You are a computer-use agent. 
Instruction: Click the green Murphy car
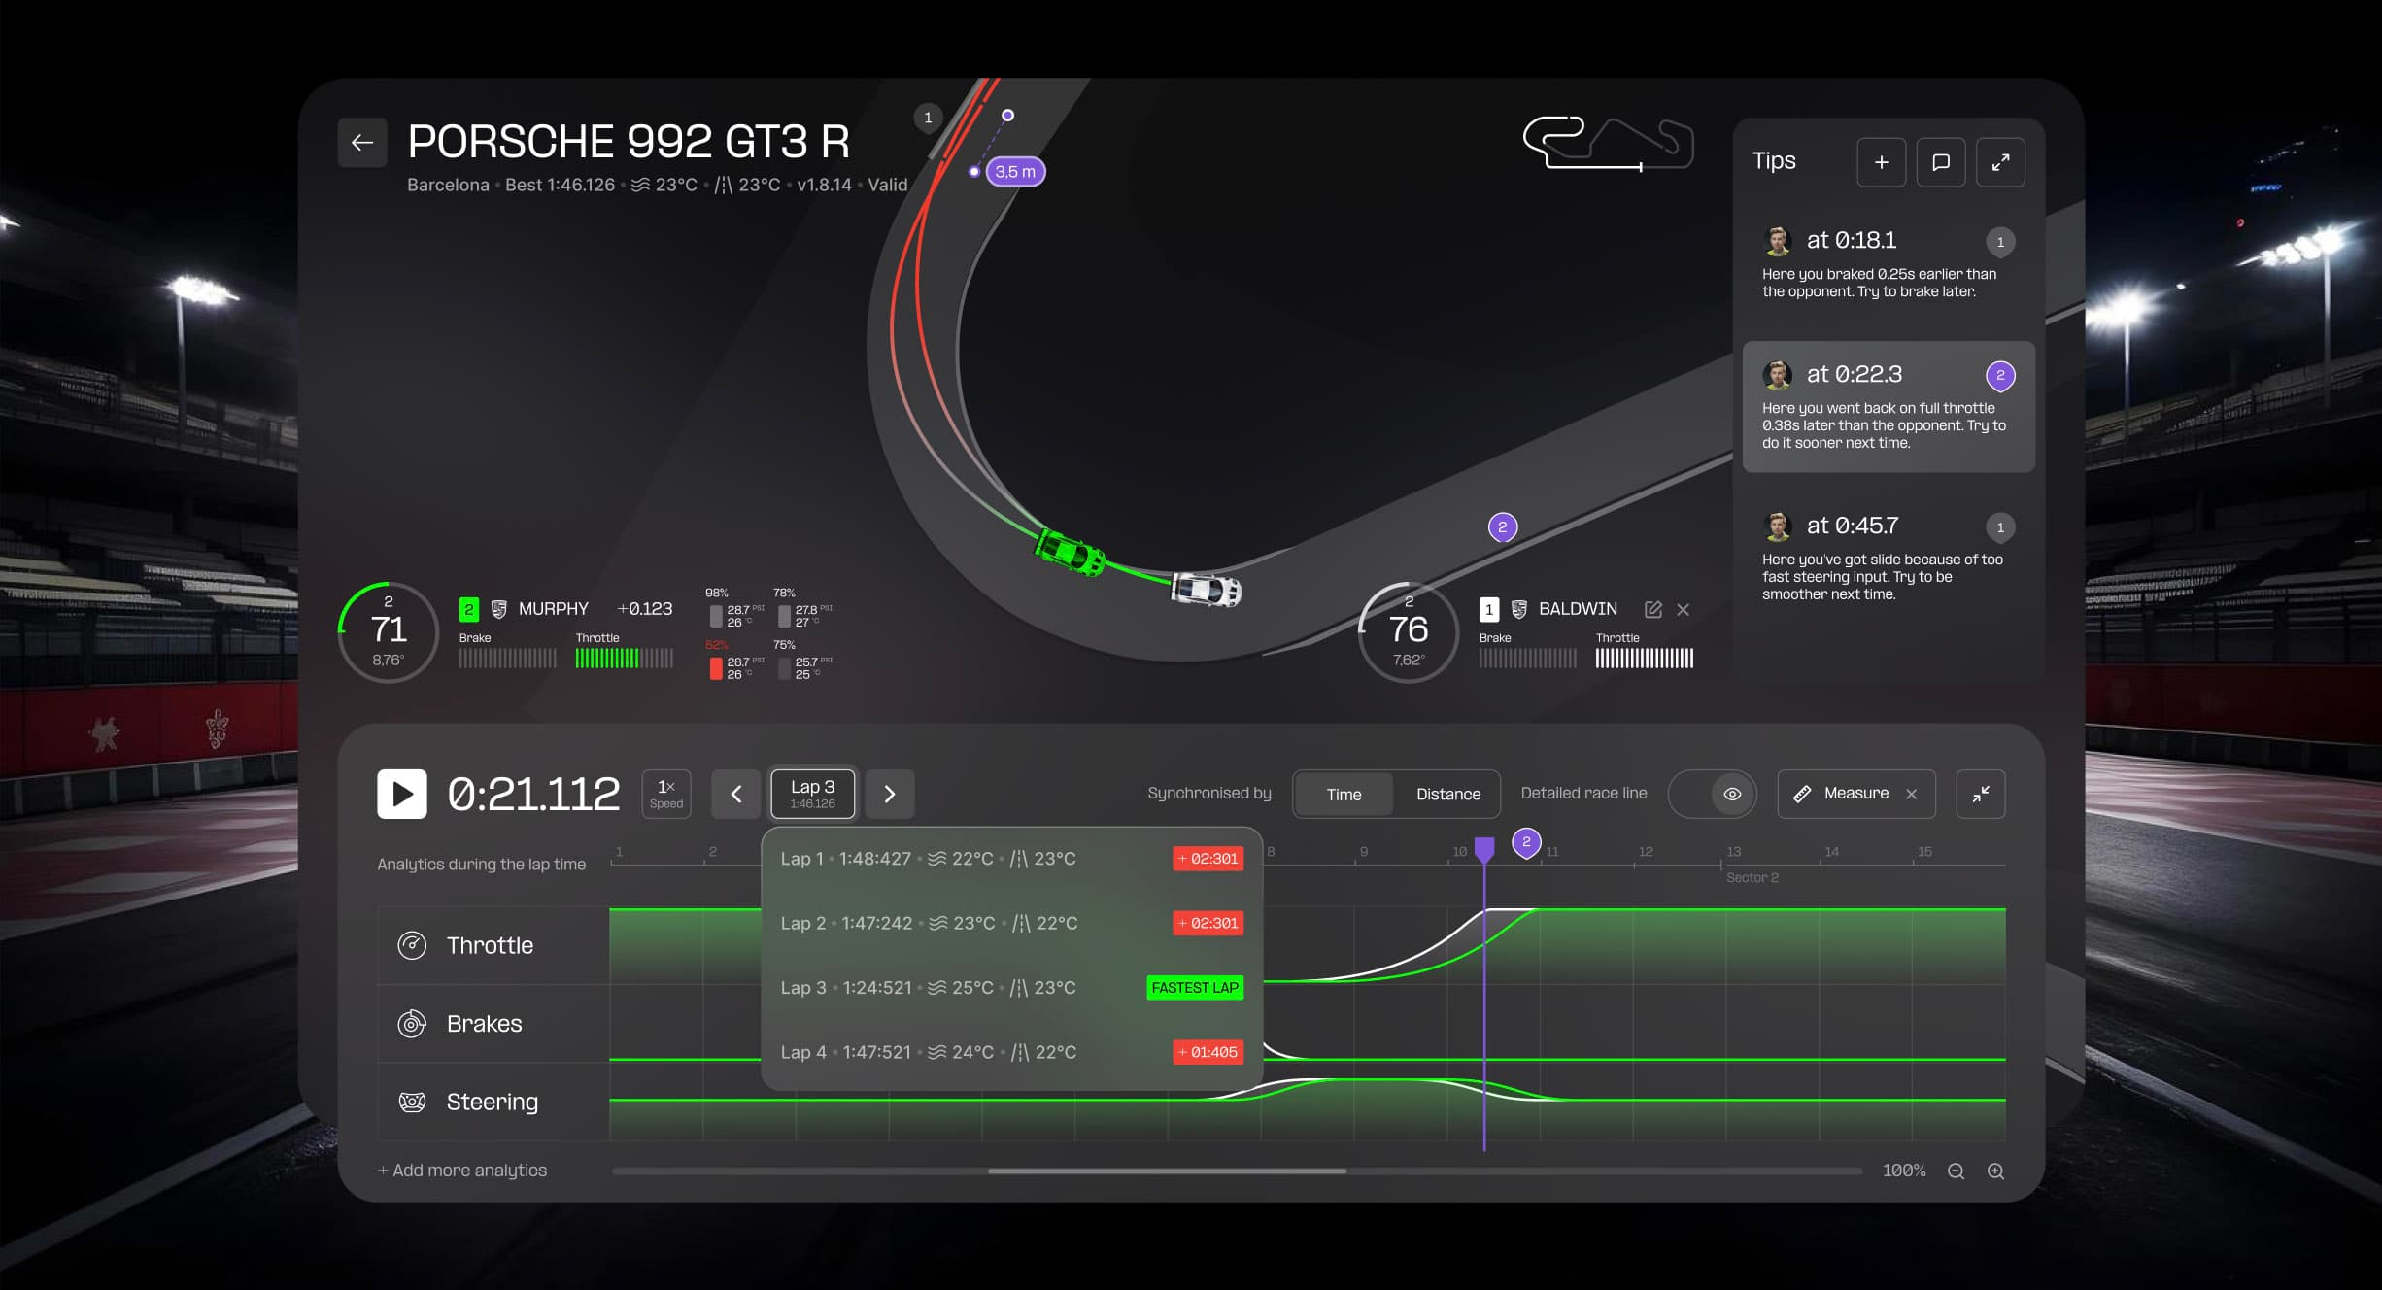coord(1069,553)
